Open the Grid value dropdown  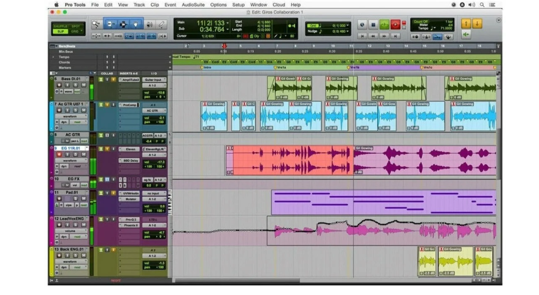tap(348, 25)
